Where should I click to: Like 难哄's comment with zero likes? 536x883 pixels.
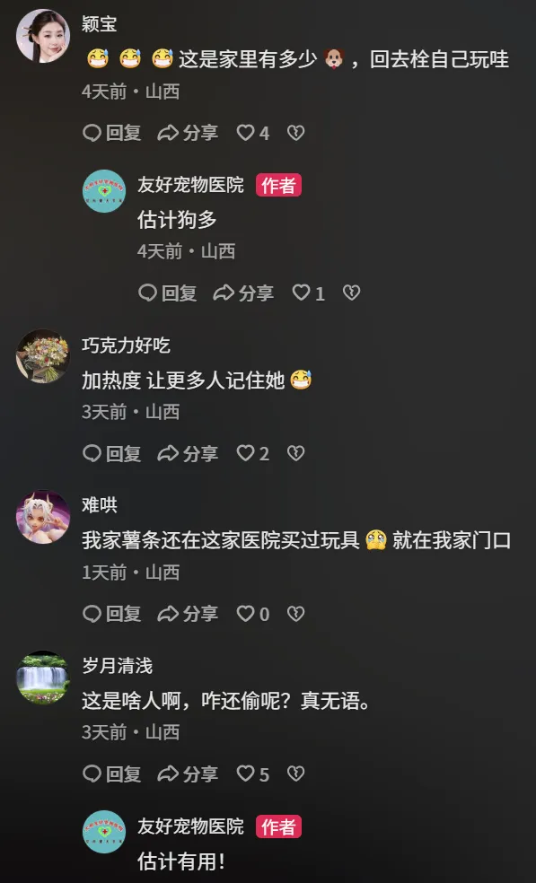(x=252, y=614)
